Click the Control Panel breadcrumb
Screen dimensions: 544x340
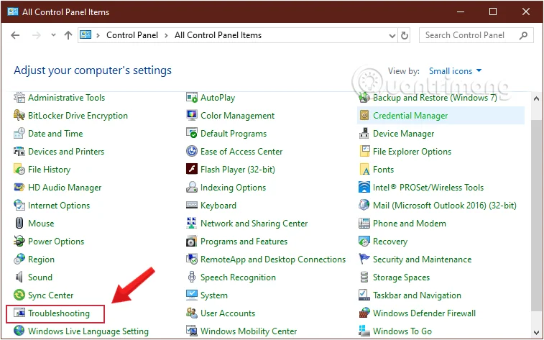[x=132, y=35]
